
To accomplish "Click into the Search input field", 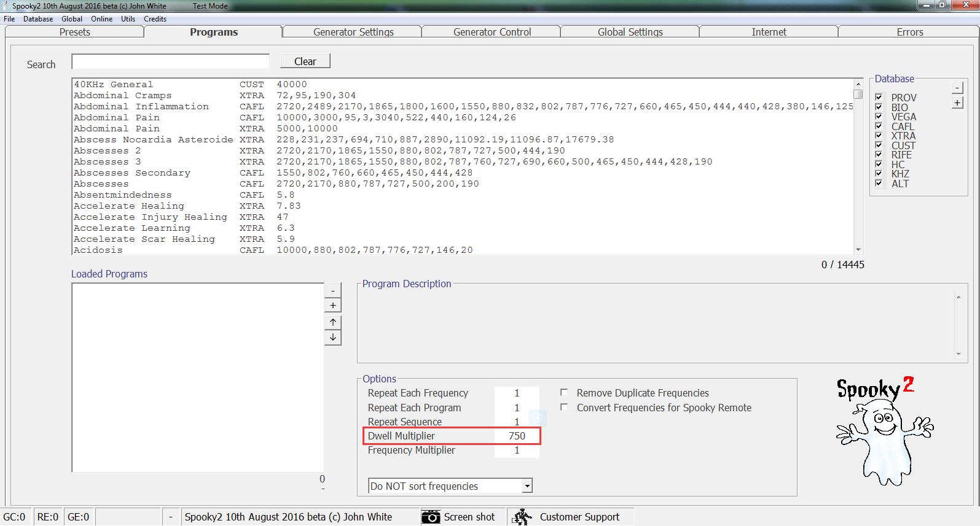I will click(171, 61).
